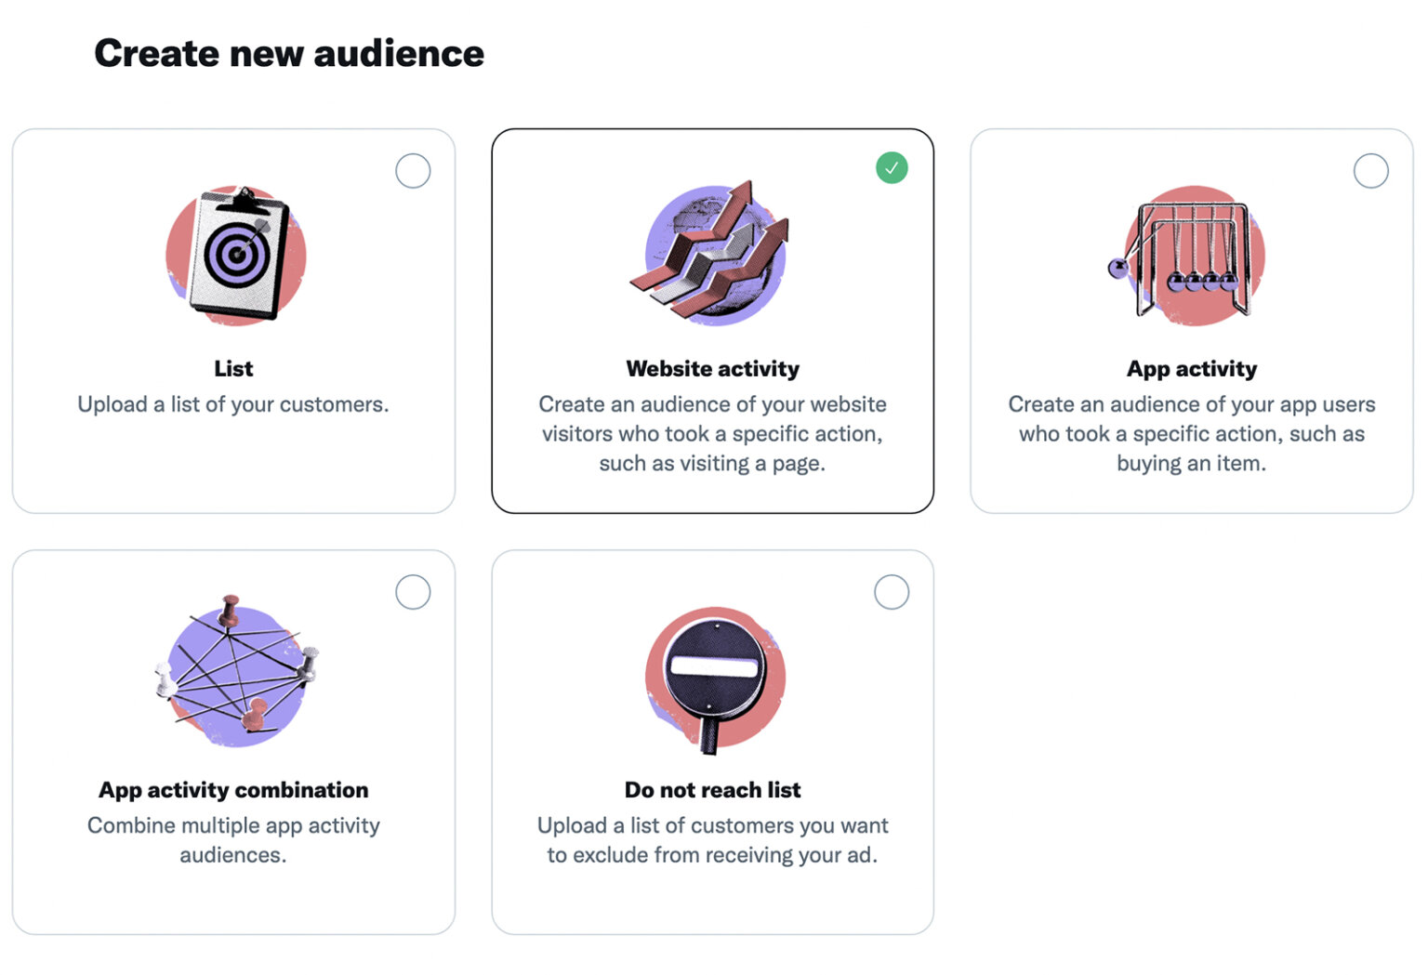The image size is (1428, 975).
Task: Select the List audience radio button
Action: [x=413, y=170]
